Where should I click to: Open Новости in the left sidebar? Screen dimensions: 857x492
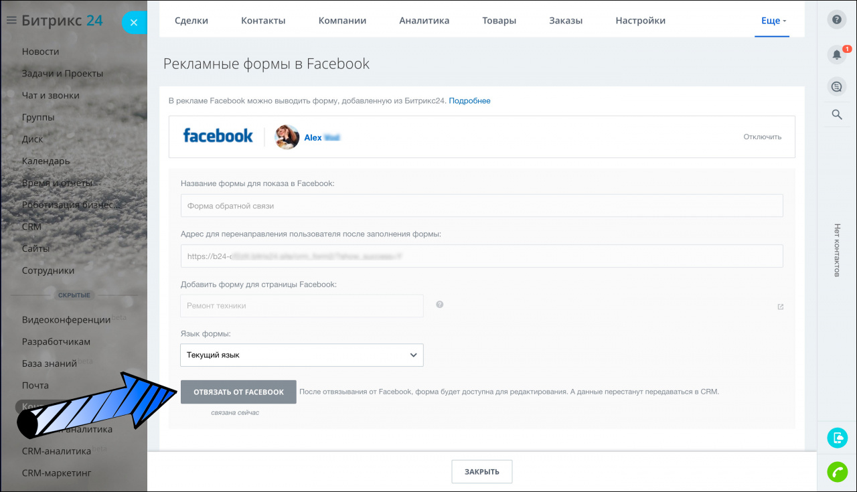[x=41, y=52]
